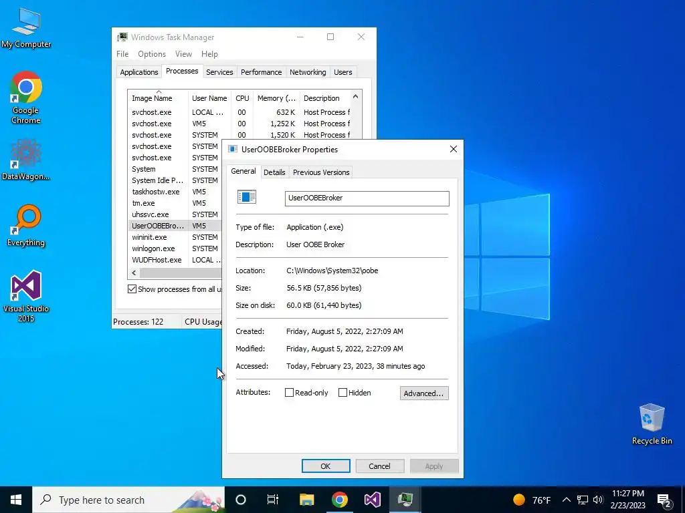This screenshot has height=513, width=685.
Task: Select the General tab in Properties
Action: click(243, 171)
